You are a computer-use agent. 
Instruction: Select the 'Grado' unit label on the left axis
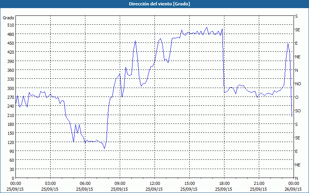pos(8,18)
